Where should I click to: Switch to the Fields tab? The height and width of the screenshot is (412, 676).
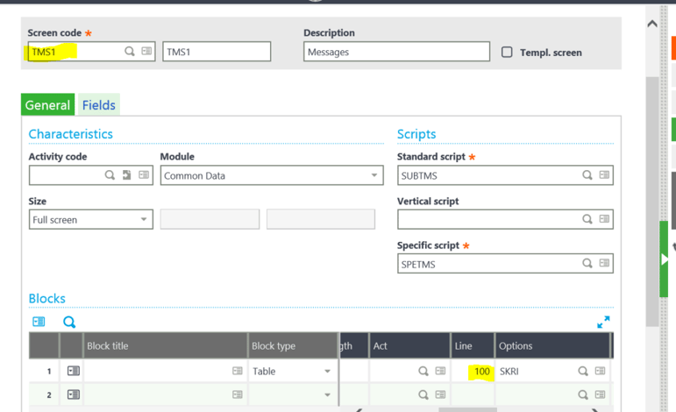[99, 105]
